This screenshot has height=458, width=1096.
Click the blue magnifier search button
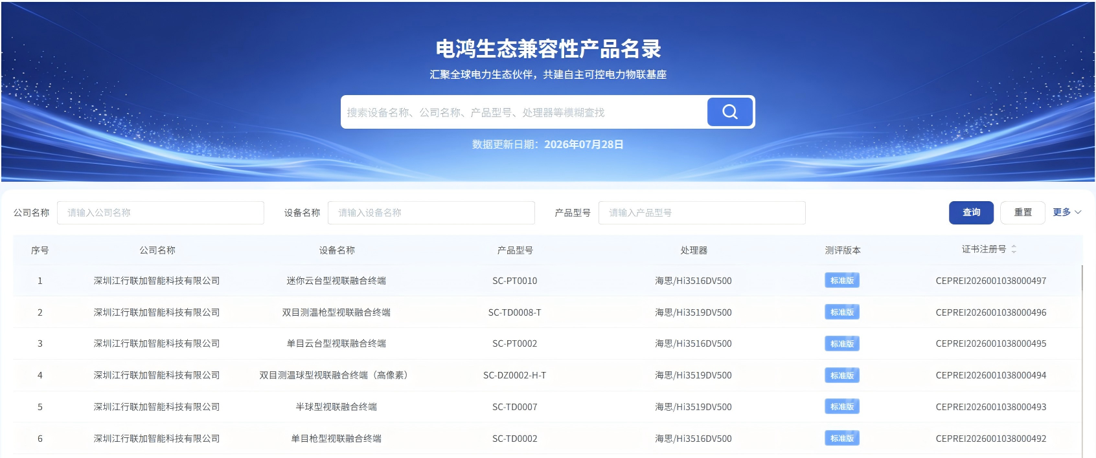click(x=730, y=112)
